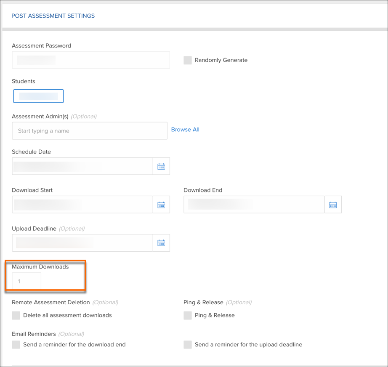Click the Students selection button
This screenshot has width=388, height=367.
38,96
